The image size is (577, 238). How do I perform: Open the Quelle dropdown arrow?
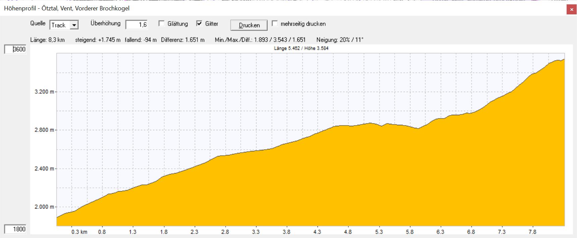tap(74, 25)
